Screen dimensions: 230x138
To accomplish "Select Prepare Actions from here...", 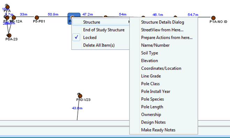I will click(x=166, y=37).
